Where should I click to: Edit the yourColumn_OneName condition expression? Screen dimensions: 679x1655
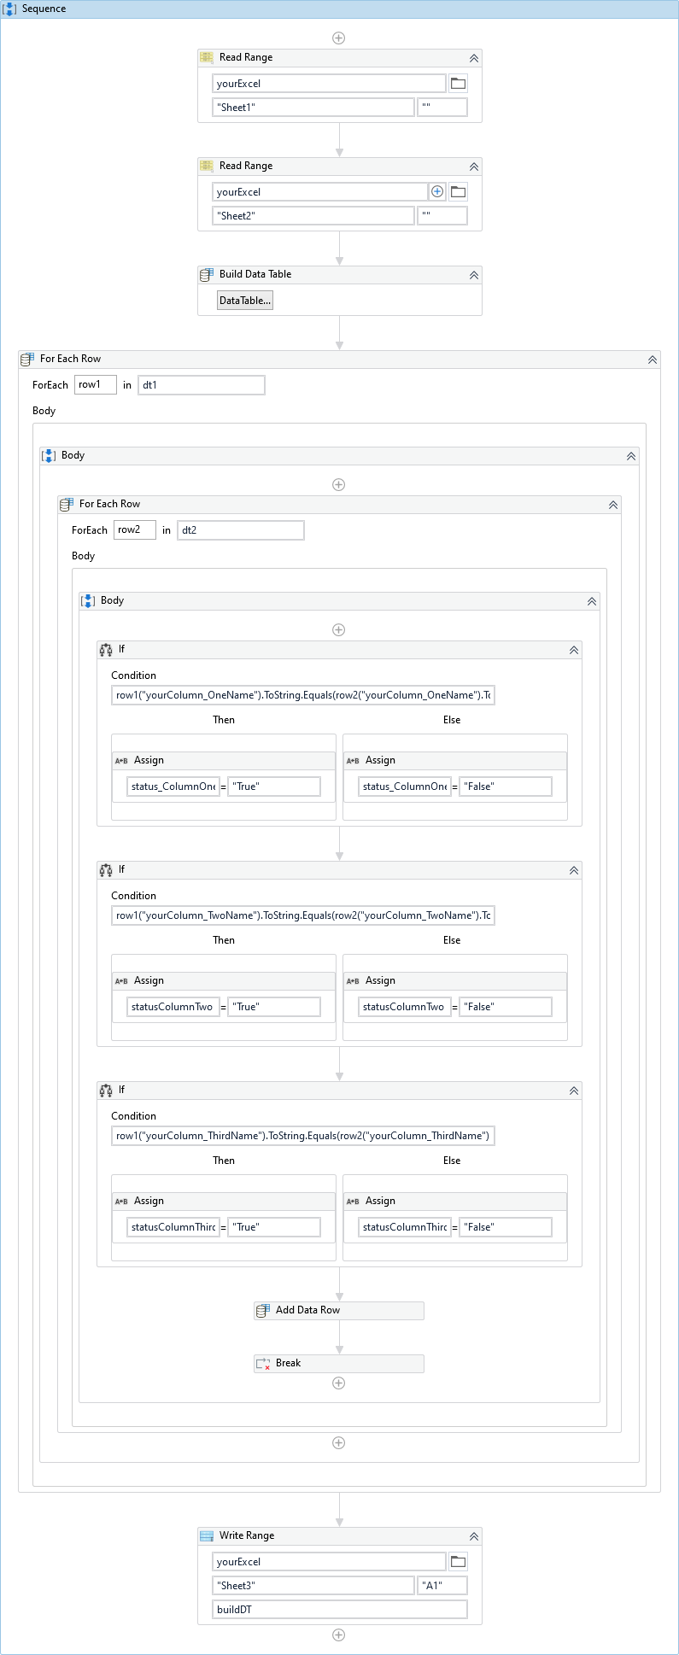[303, 695]
